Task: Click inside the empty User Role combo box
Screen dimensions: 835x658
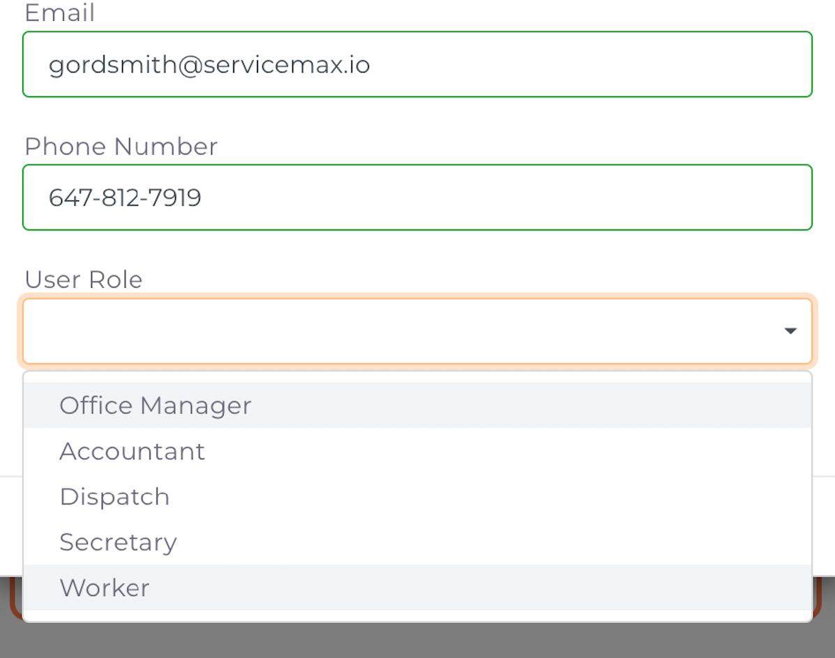Action: [x=417, y=331]
